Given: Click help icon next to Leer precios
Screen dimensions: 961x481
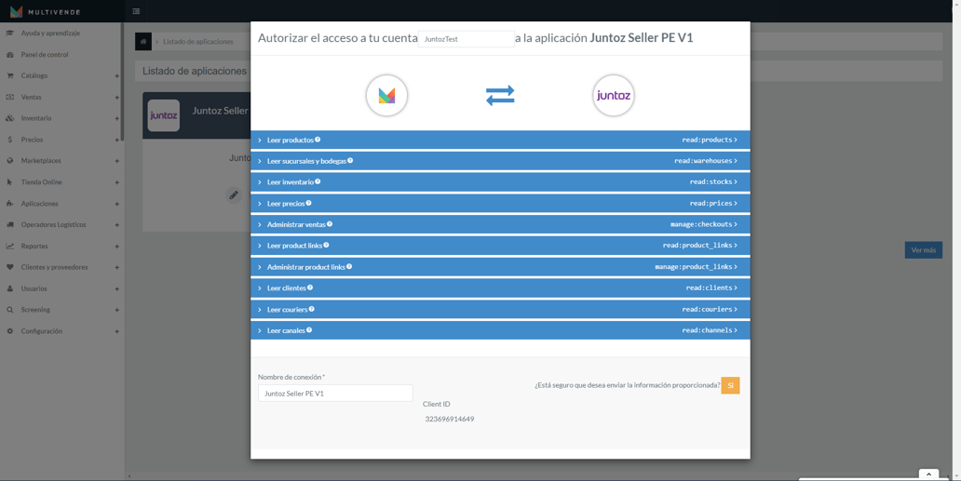Looking at the screenshot, I should point(308,203).
